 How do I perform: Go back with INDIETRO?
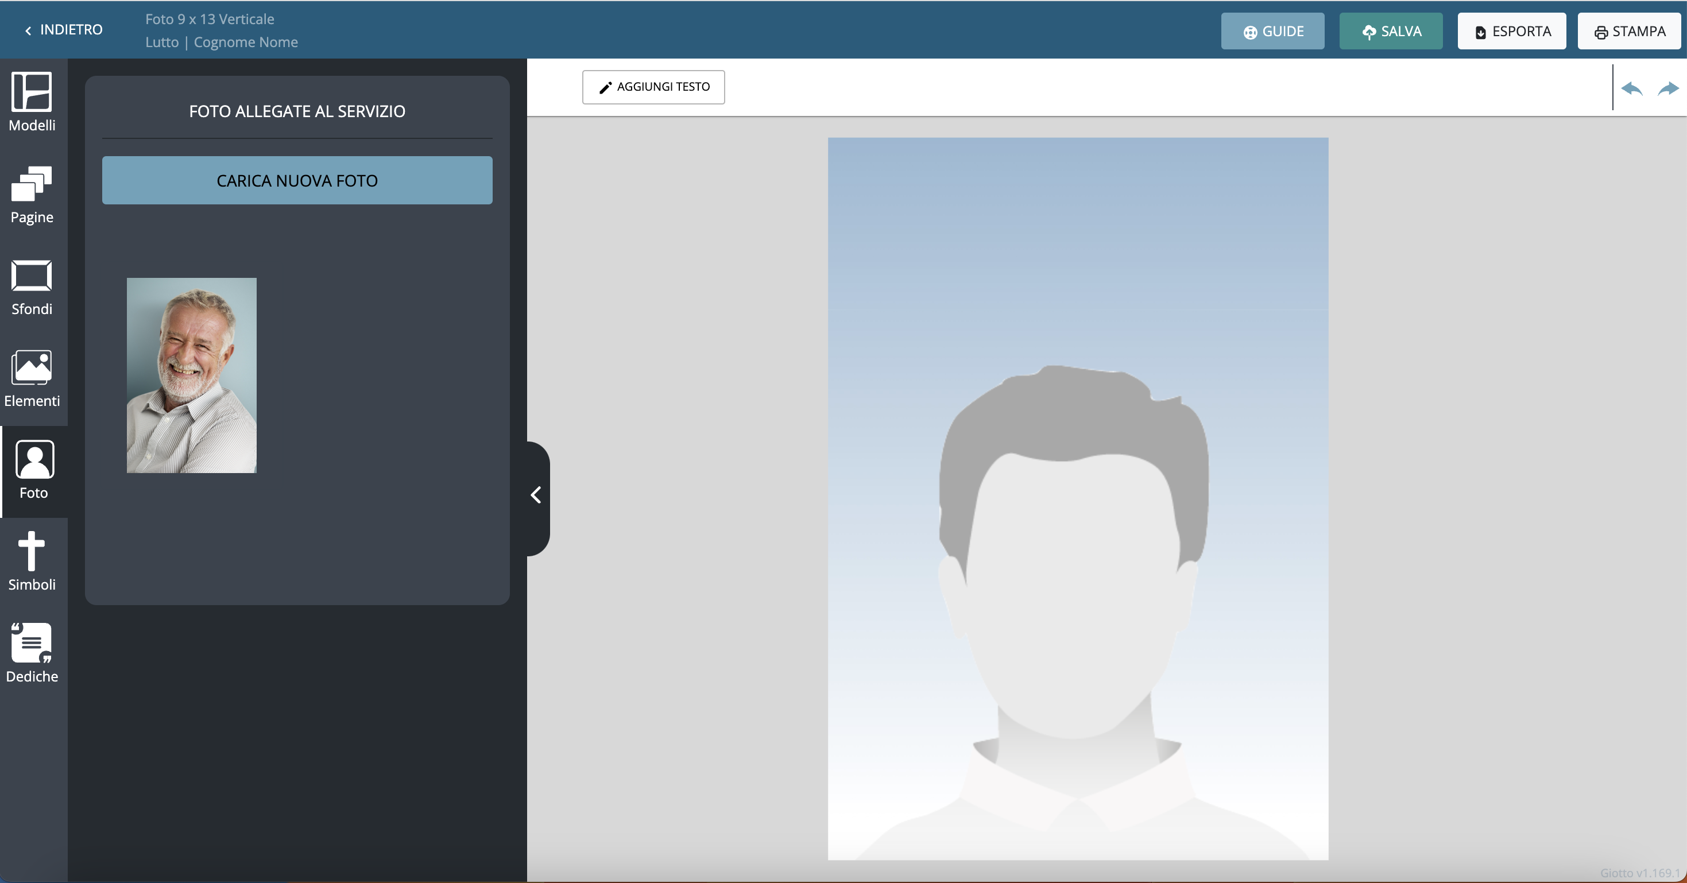[64, 29]
